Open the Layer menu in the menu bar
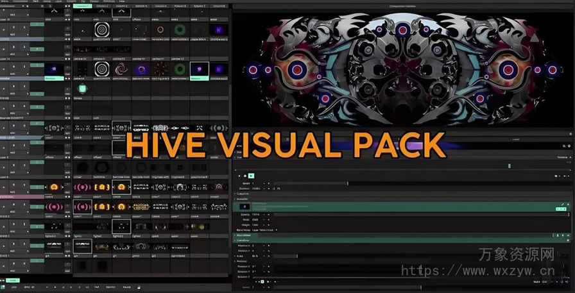The width and height of the screenshot is (575, 293). [x=58, y=1]
